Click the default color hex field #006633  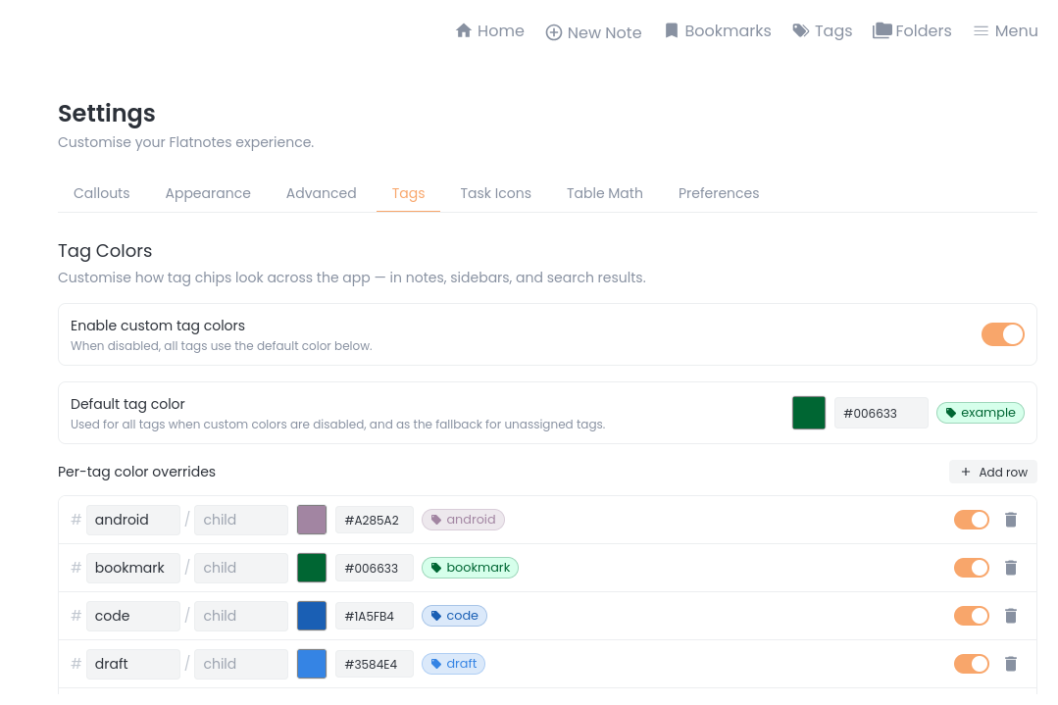(881, 413)
